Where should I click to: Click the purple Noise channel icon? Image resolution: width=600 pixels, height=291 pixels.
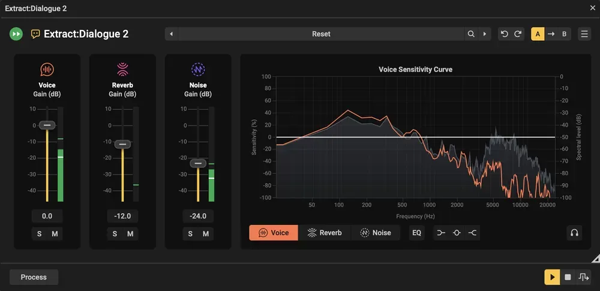[x=198, y=70]
